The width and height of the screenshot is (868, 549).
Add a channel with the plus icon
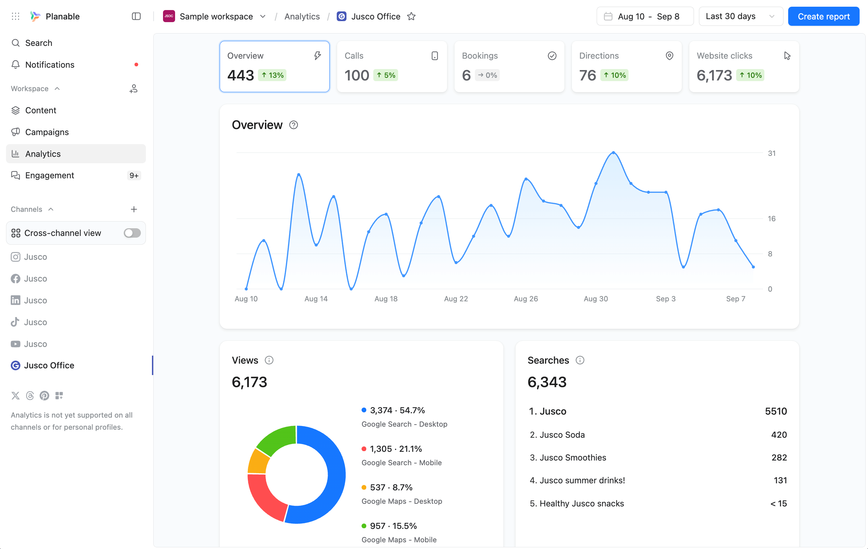134,209
